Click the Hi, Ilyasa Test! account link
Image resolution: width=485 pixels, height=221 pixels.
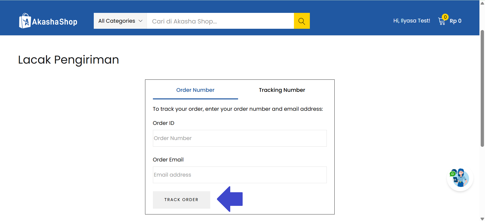[411, 21]
